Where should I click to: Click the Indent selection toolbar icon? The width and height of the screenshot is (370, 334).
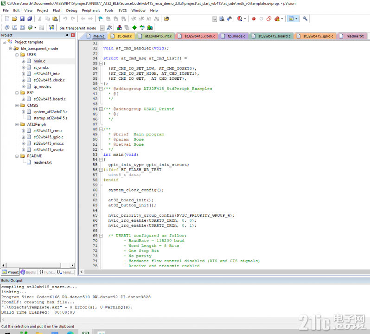[134, 19]
